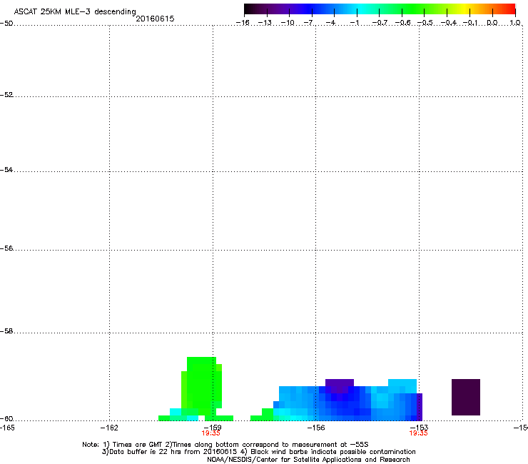Viewport: 528px width, 464px height.
Task: Click the -58 latitude axis label
Action: pos(6,331)
